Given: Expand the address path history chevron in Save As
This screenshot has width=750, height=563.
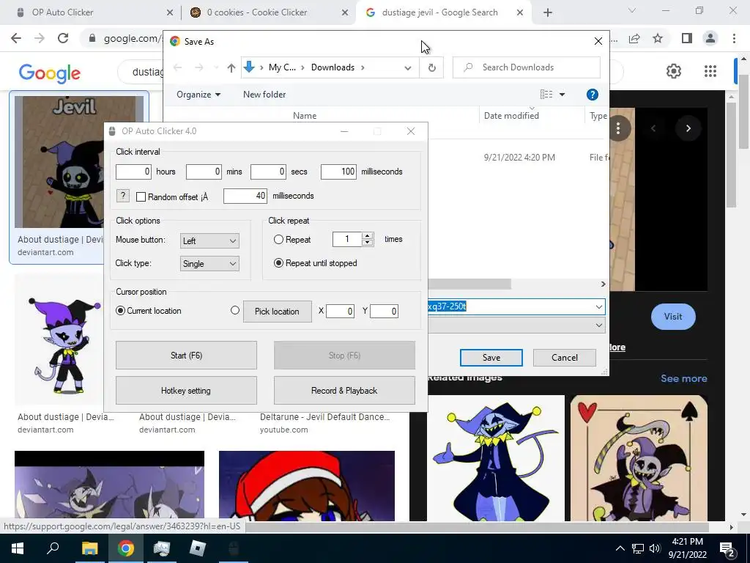Looking at the screenshot, I should (x=407, y=67).
